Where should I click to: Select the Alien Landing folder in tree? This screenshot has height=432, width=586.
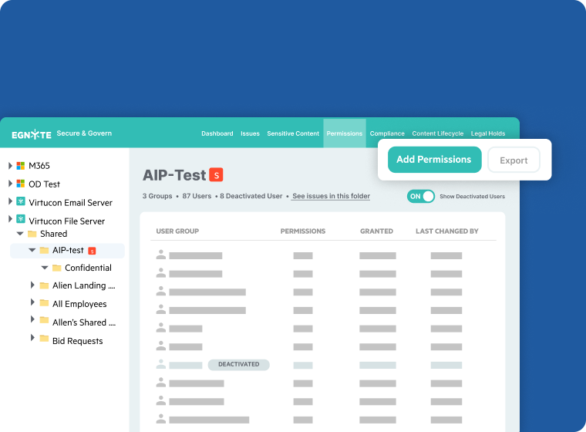click(x=83, y=286)
